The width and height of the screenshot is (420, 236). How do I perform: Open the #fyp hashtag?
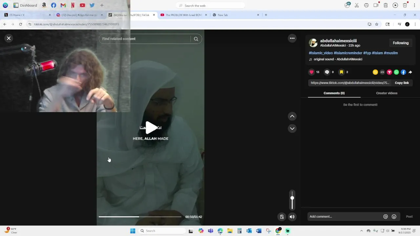pyautogui.click(x=367, y=53)
